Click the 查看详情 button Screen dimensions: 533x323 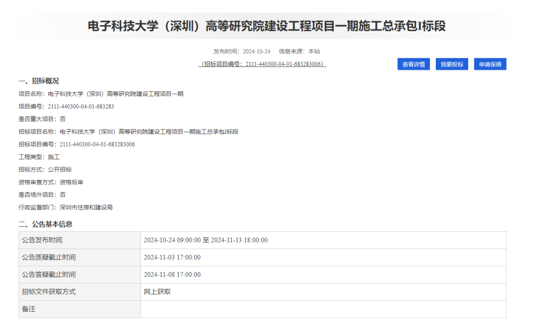tap(414, 64)
